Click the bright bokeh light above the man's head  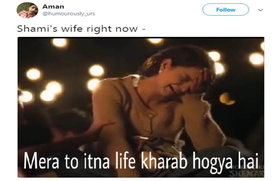point(156,41)
